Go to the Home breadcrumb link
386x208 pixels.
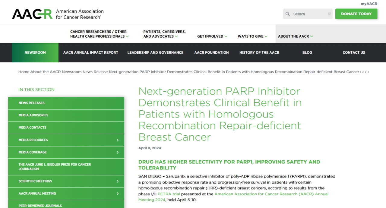pyautogui.click(x=24, y=72)
